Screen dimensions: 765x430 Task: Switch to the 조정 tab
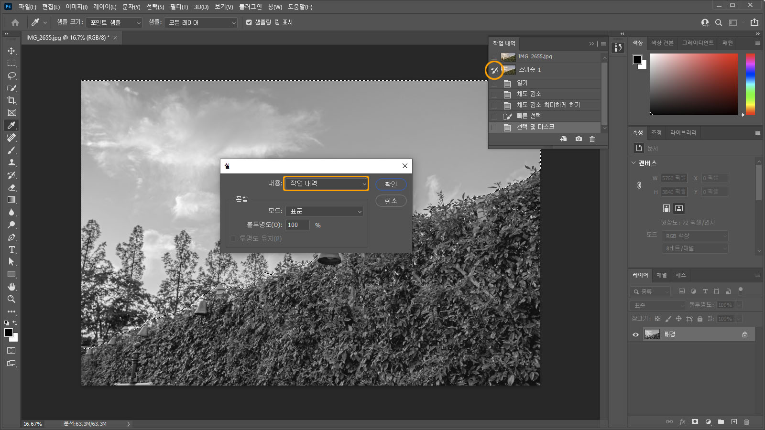coord(656,133)
